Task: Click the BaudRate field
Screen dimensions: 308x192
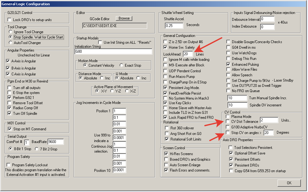Action: click(56, 142)
